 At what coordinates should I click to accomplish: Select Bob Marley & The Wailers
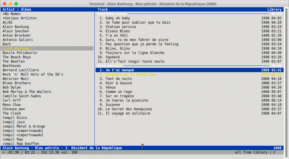pos(27,92)
